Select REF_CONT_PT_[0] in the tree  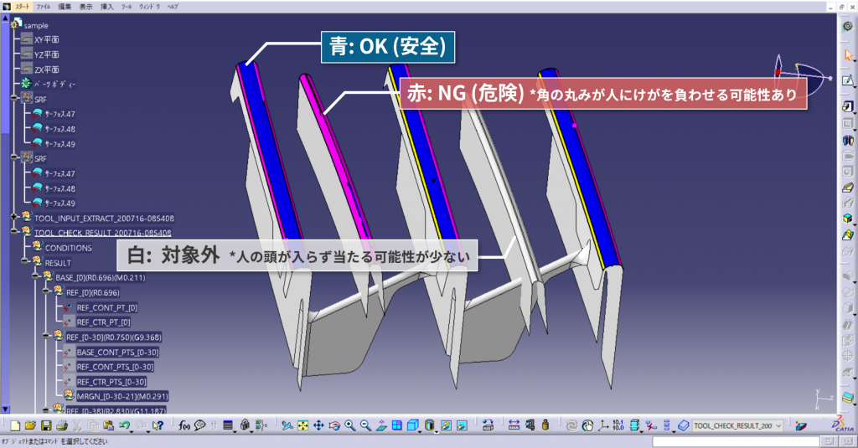tap(107, 307)
